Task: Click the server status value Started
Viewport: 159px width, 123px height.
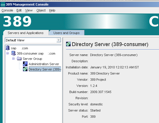Action: pyautogui.click(x=95, y=110)
